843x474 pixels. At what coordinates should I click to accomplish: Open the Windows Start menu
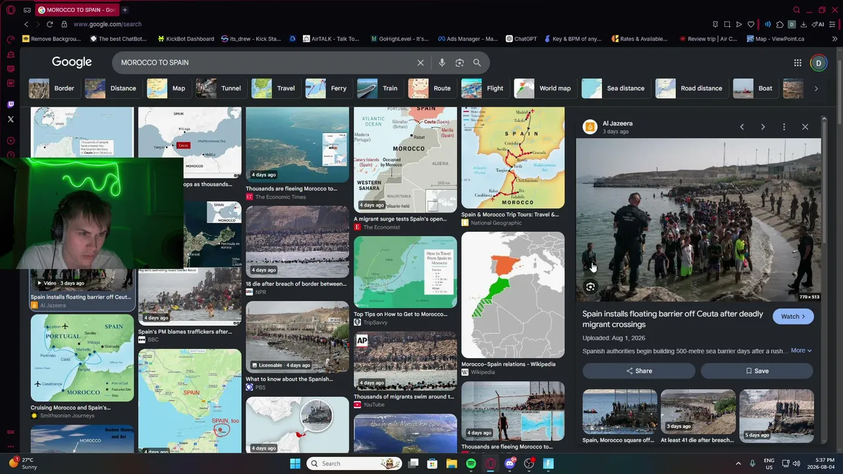[x=295, y=463]
